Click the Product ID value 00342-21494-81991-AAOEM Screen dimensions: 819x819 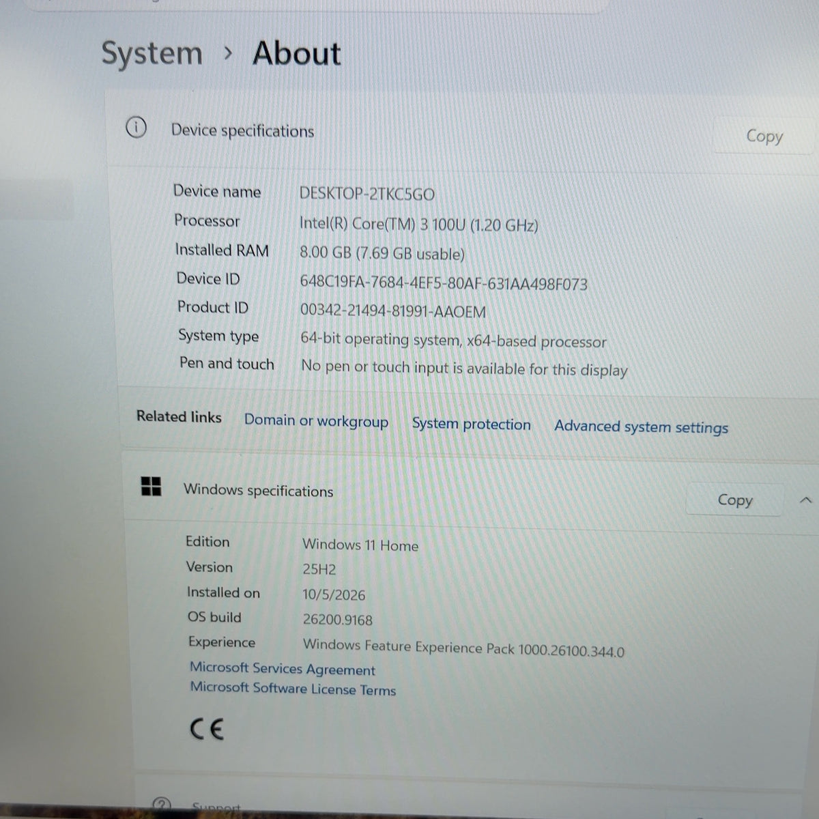point(393,311)
